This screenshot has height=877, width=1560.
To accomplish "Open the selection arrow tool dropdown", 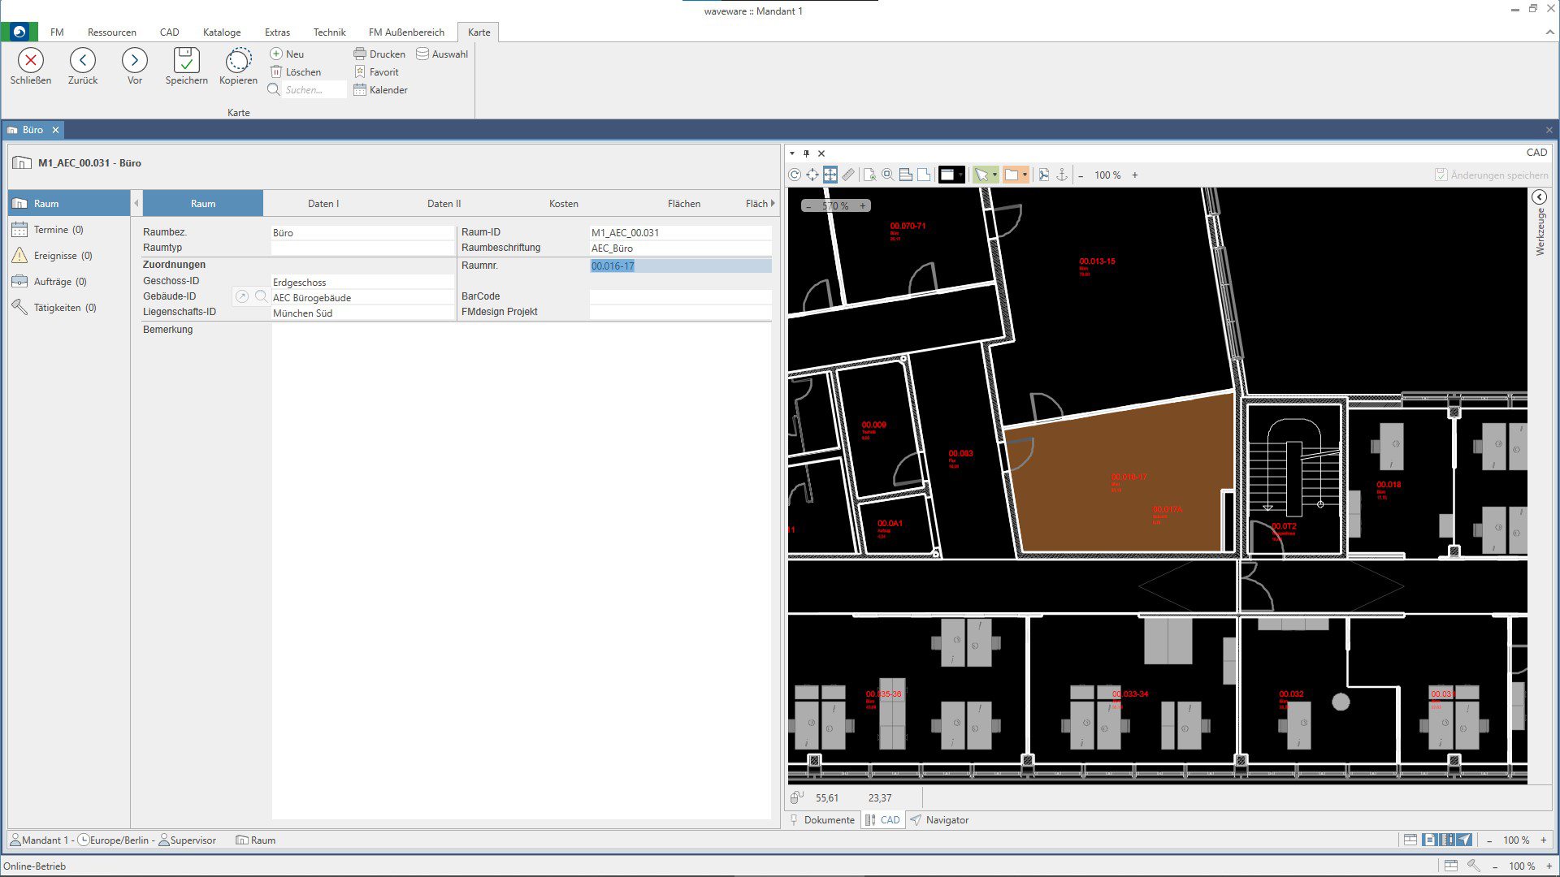I will point(994,175).
